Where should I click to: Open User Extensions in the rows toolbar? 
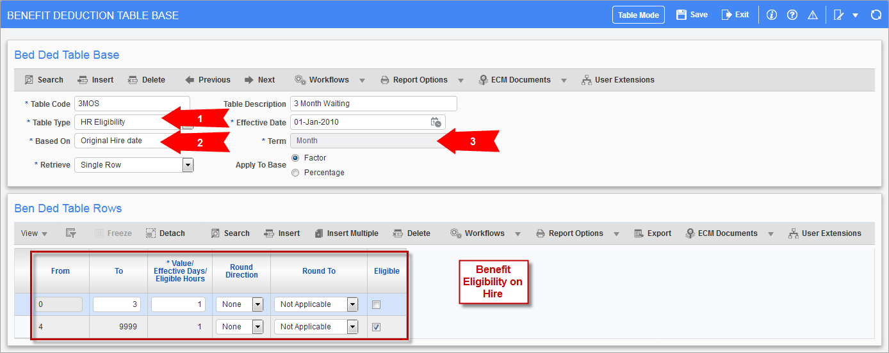click(x=825, y=233)
